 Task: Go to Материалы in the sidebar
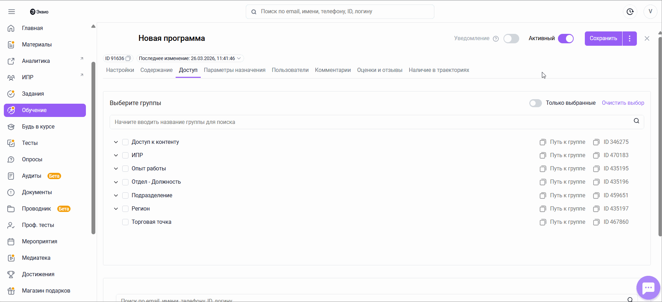click(45, 45)
